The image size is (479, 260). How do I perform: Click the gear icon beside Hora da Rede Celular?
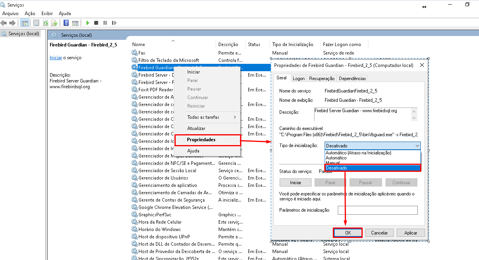pyautogui.click(x=135, y=222)
